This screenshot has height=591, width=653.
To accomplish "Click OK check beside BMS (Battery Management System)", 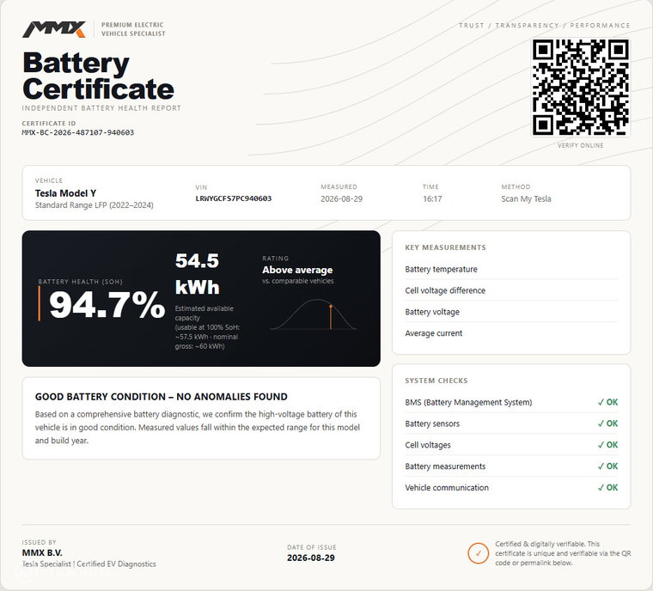I will [607, 402].
